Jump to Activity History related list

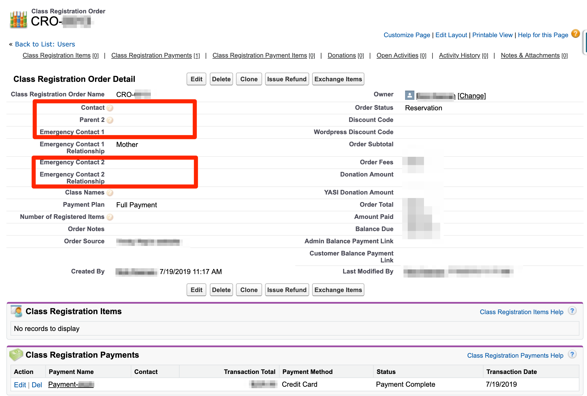(459, 55)
